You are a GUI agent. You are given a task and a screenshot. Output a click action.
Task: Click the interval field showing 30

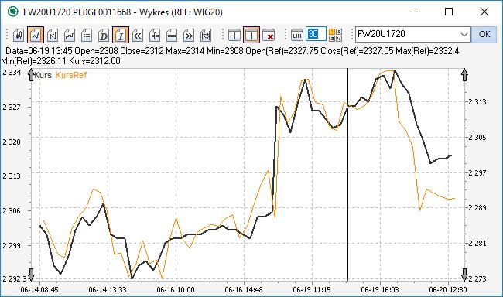(316, 34)
